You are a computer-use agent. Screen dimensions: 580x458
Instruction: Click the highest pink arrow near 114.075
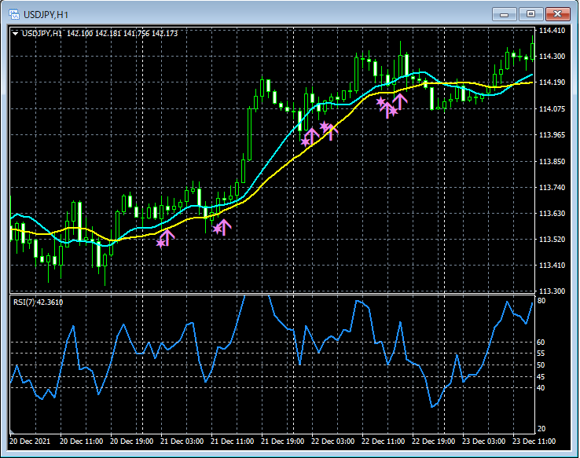pos(400,101)
